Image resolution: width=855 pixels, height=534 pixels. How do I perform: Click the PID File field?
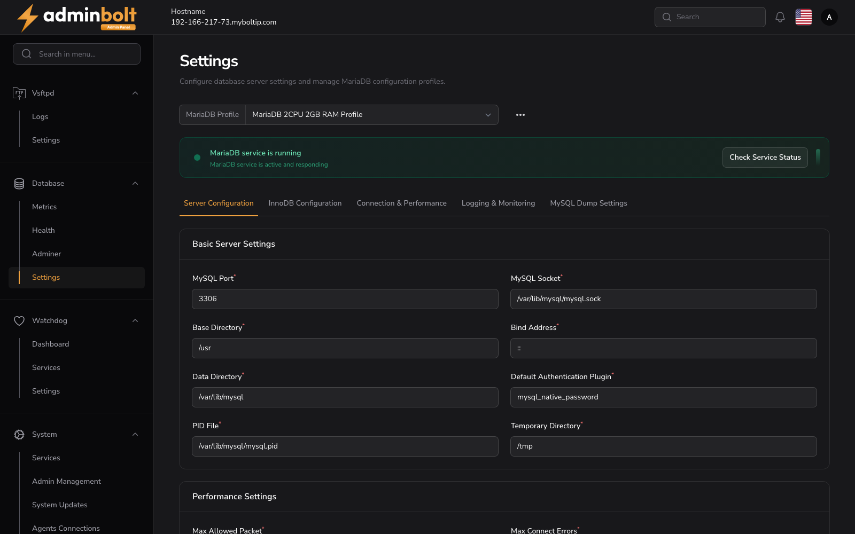click(x=345, y=446)
